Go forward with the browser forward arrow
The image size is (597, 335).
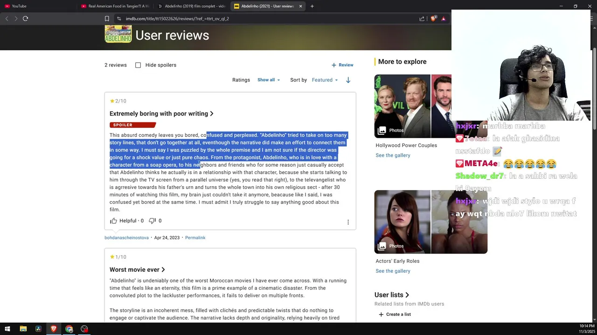tap(16, 19)
